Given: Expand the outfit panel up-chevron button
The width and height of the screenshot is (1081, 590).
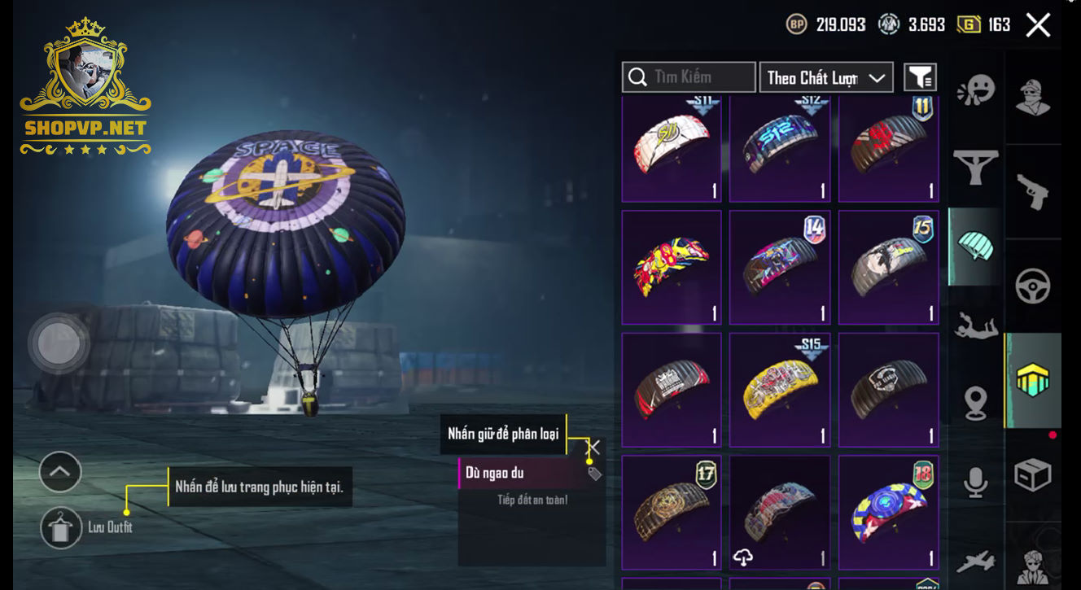Looking at the screenshot, I should click(x=60, y=472).
